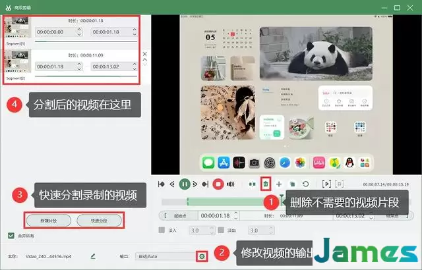Open output settings with the gear icon
Image resolution: width=422 pixels, height=270 pixels.
202,256
